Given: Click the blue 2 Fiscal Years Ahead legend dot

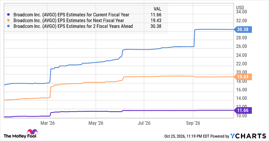Looking at the screenshot, I should [x=8, y=26].
